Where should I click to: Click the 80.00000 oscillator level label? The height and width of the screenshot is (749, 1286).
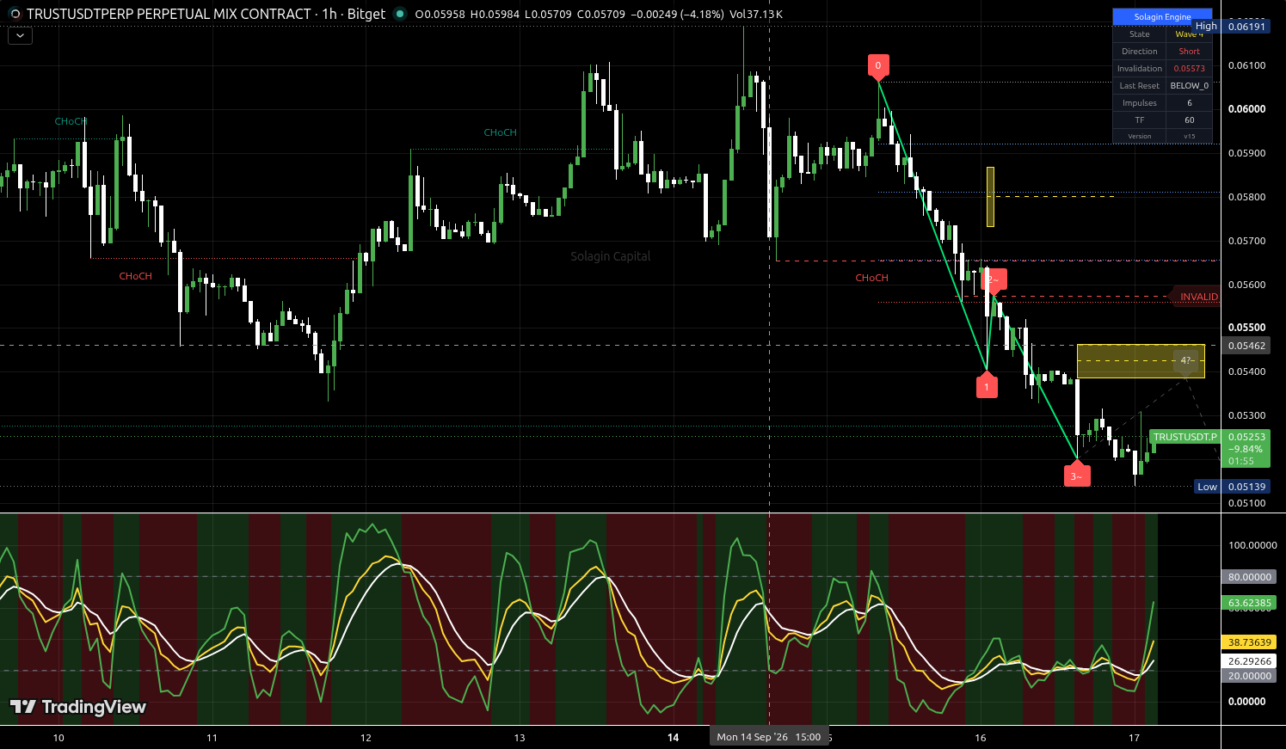point(1248,577)
